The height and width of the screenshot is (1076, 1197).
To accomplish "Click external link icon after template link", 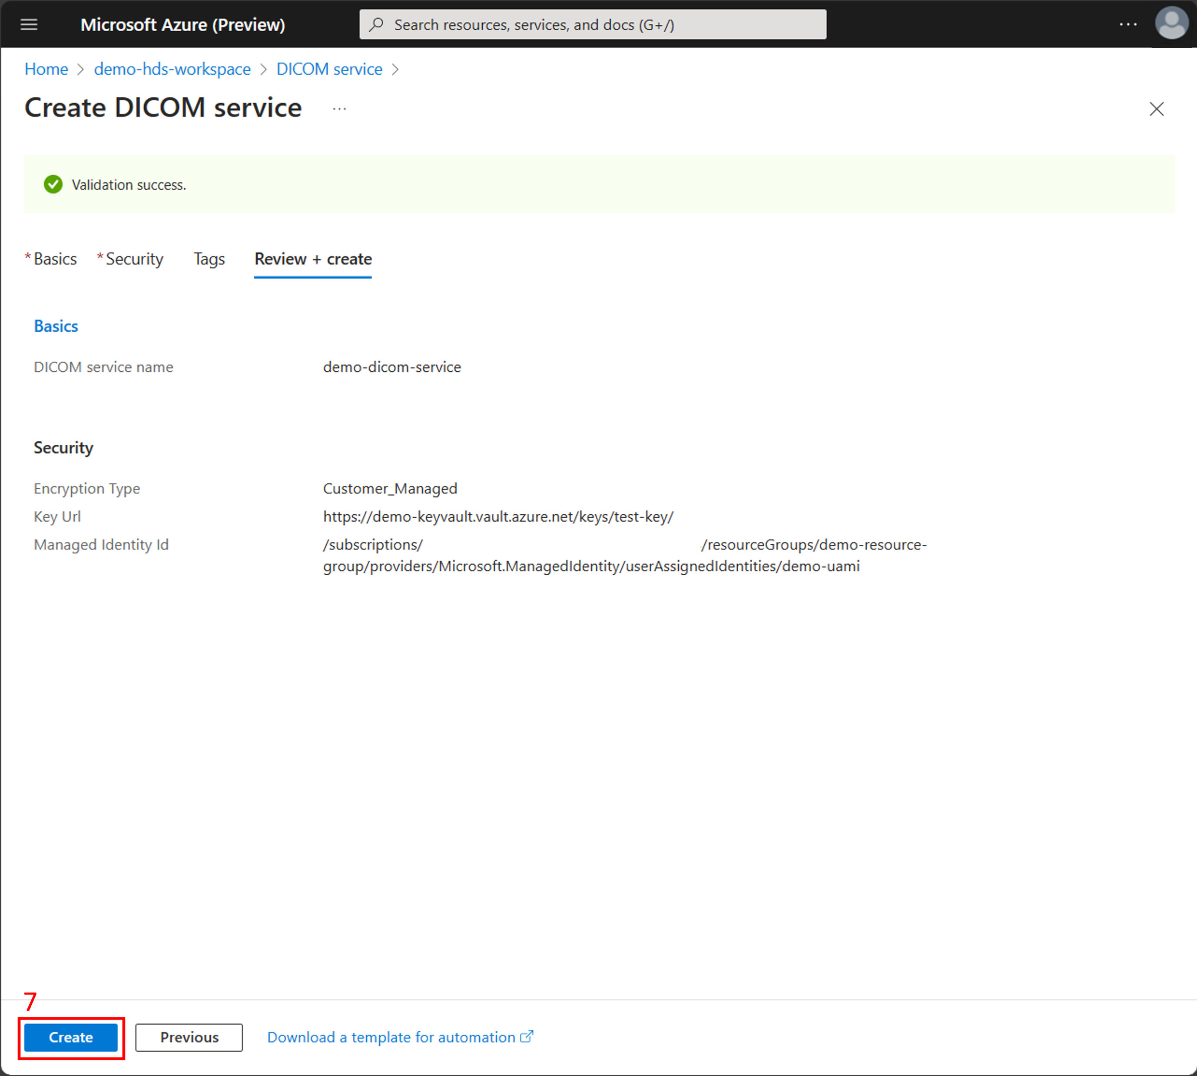I will (x=527, y=1036).
